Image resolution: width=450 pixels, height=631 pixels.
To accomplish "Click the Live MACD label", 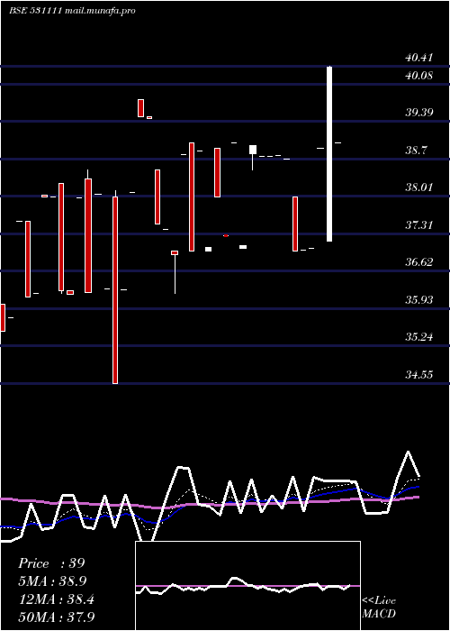I will pos(379,607).
